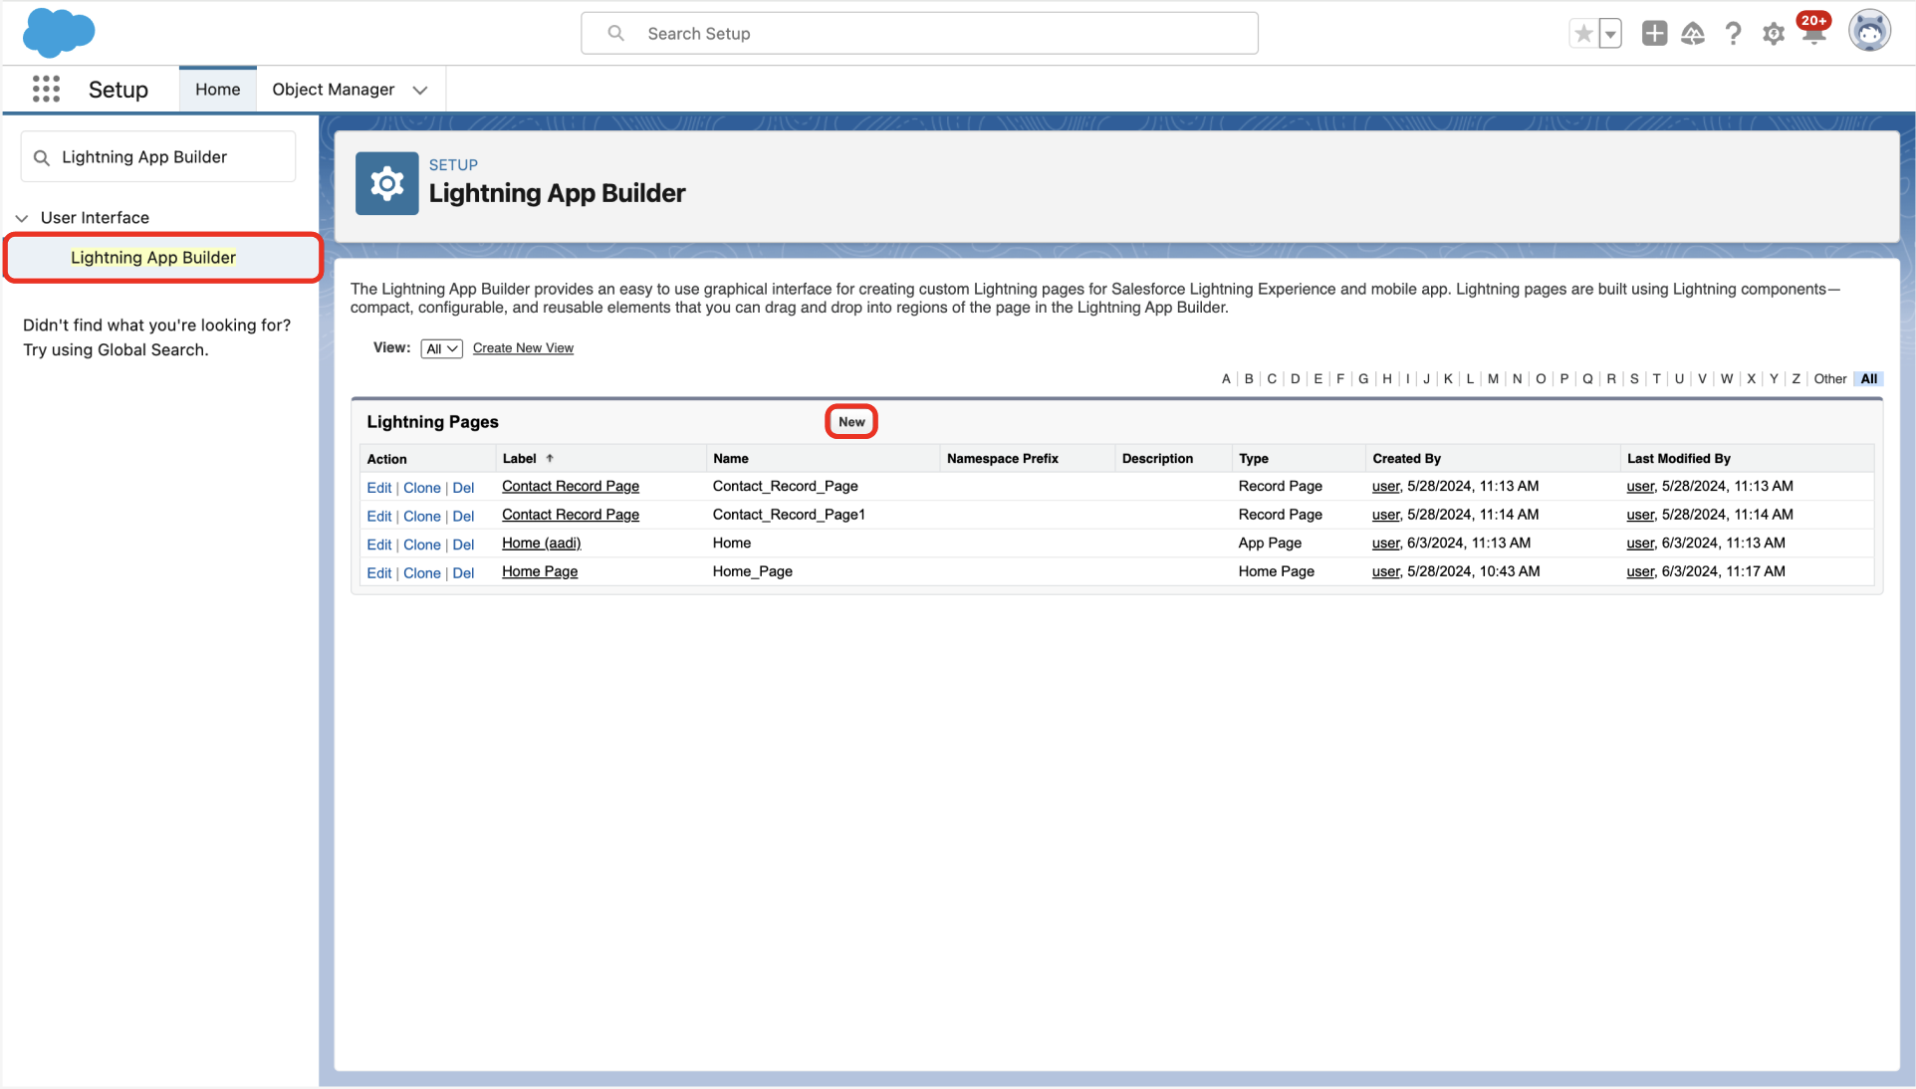Click the Quick Find magnifier icon
1916x1089 pixels.
[41, 157]
